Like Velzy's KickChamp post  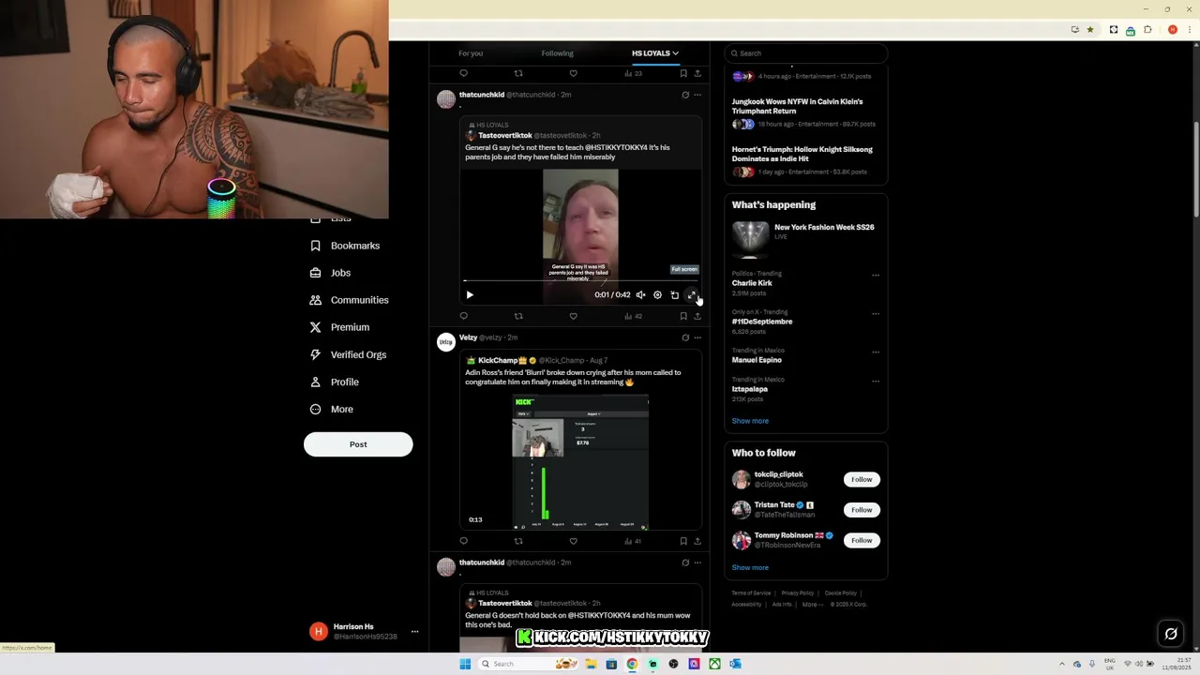[x=573, y=541]
